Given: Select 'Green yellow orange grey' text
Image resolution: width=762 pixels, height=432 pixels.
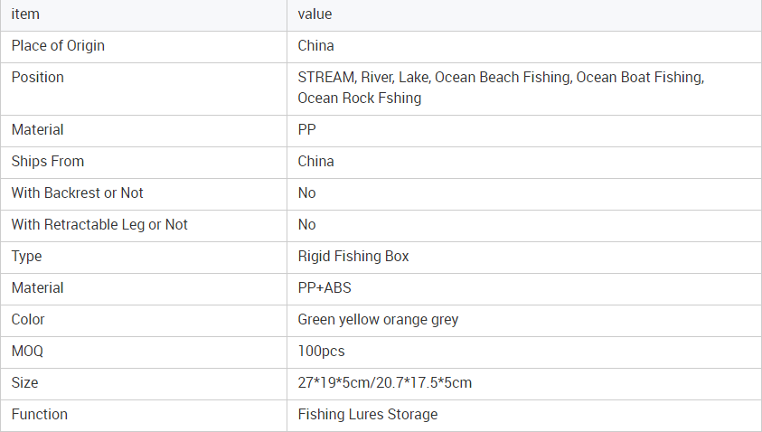Looking at the screenshot, I should click(378, 320).
